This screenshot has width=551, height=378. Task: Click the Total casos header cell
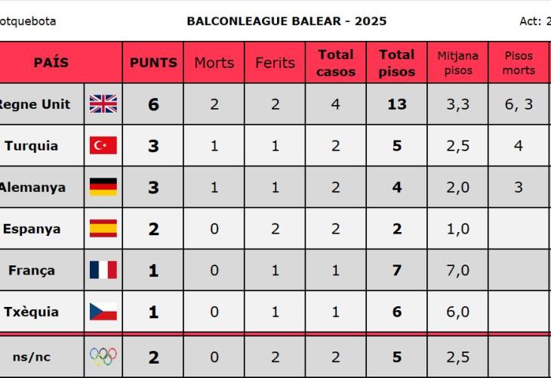(336, 63)
